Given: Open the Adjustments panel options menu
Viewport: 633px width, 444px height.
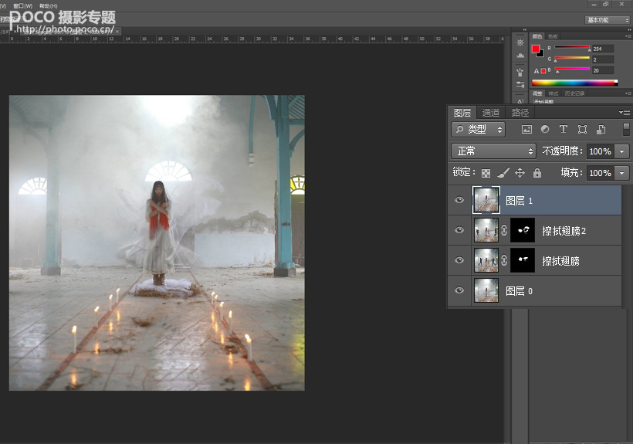Looking at the screenshot, I should (628, 93).
